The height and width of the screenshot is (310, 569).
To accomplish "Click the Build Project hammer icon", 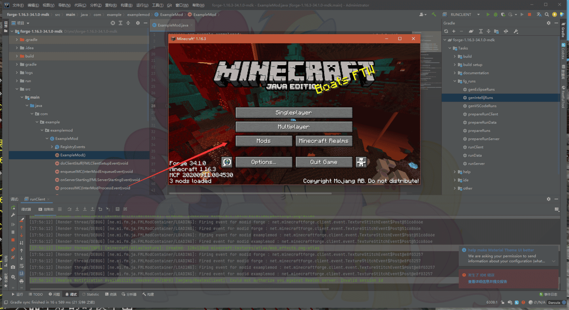I will click(434, 14).
